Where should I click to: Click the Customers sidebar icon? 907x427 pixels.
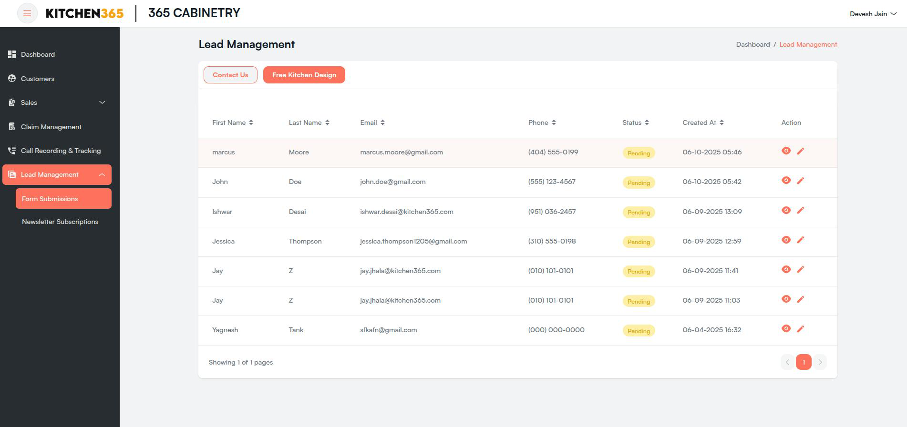pyautogui.click(x=12, y=79)
